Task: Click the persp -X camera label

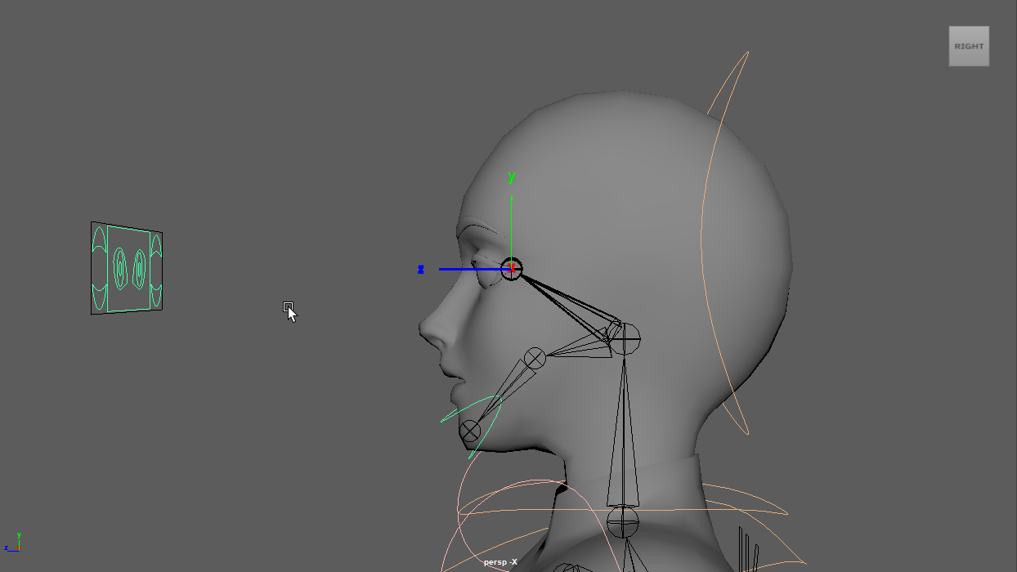Action: click(500, 562)
